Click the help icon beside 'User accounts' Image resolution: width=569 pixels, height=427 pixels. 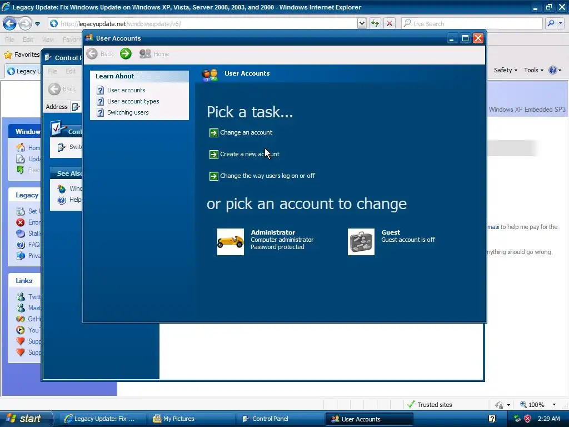coord(100,90)
